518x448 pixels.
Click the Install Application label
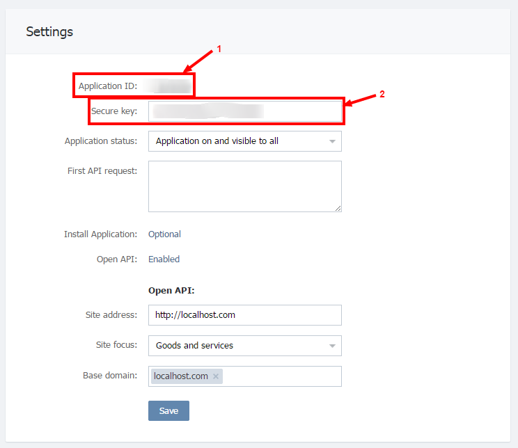coord(100,234)
